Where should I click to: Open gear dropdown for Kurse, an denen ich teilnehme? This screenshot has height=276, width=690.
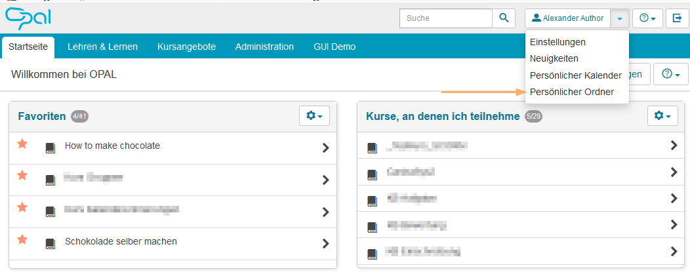coord(662,116)
